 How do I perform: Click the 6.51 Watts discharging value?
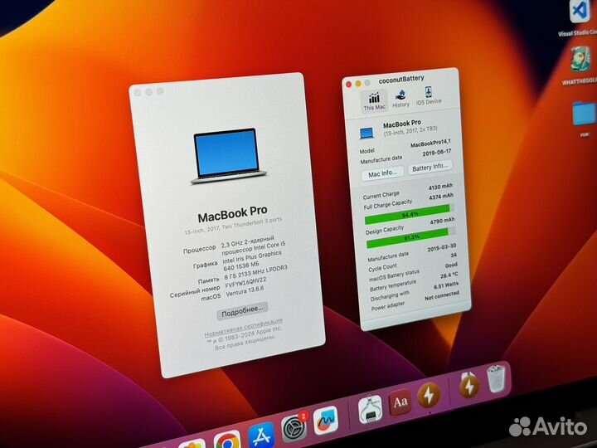(446, 285)
